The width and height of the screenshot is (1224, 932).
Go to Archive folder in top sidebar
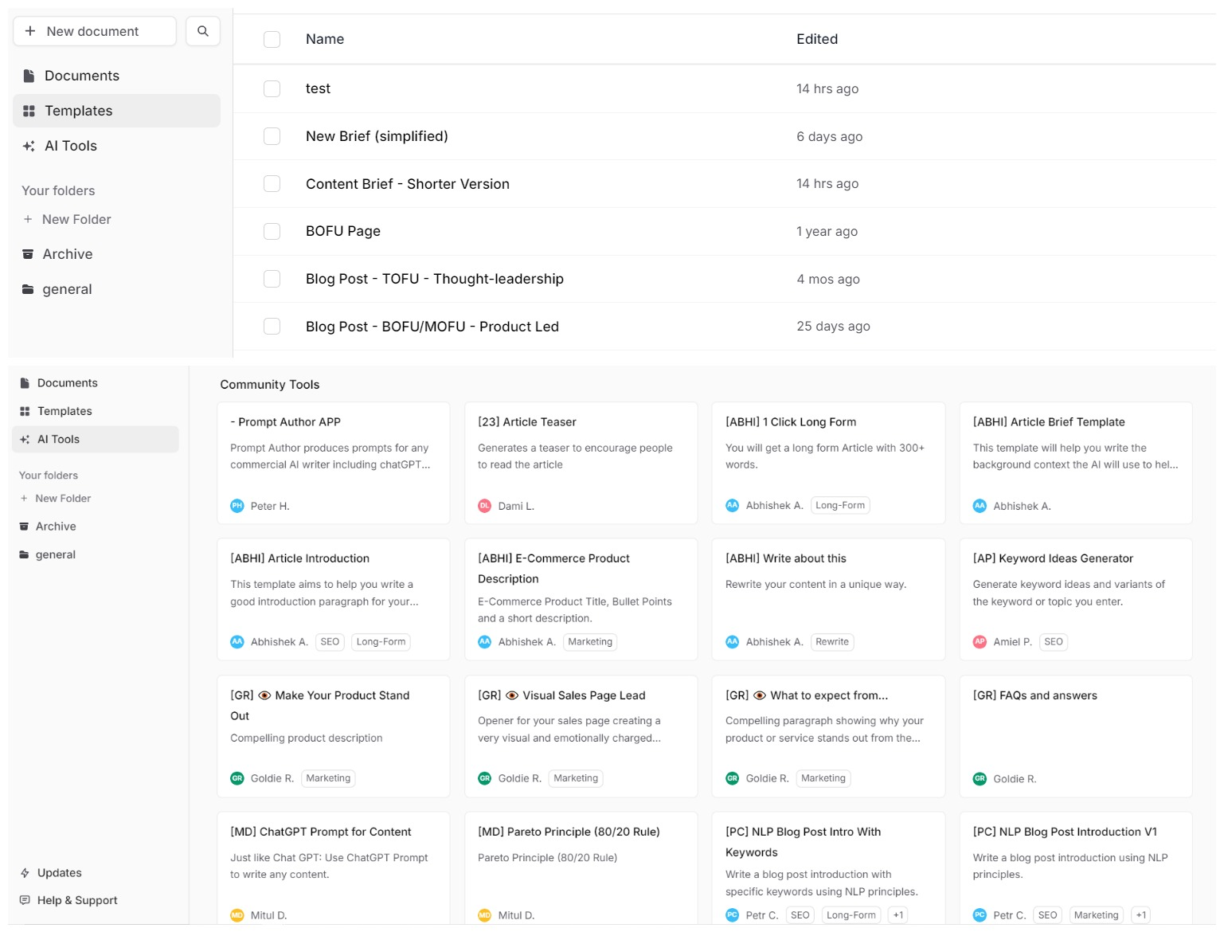tap(116, 254)
